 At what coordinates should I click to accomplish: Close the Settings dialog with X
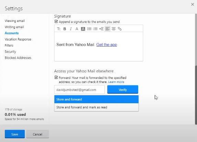(x=193, y=4)
